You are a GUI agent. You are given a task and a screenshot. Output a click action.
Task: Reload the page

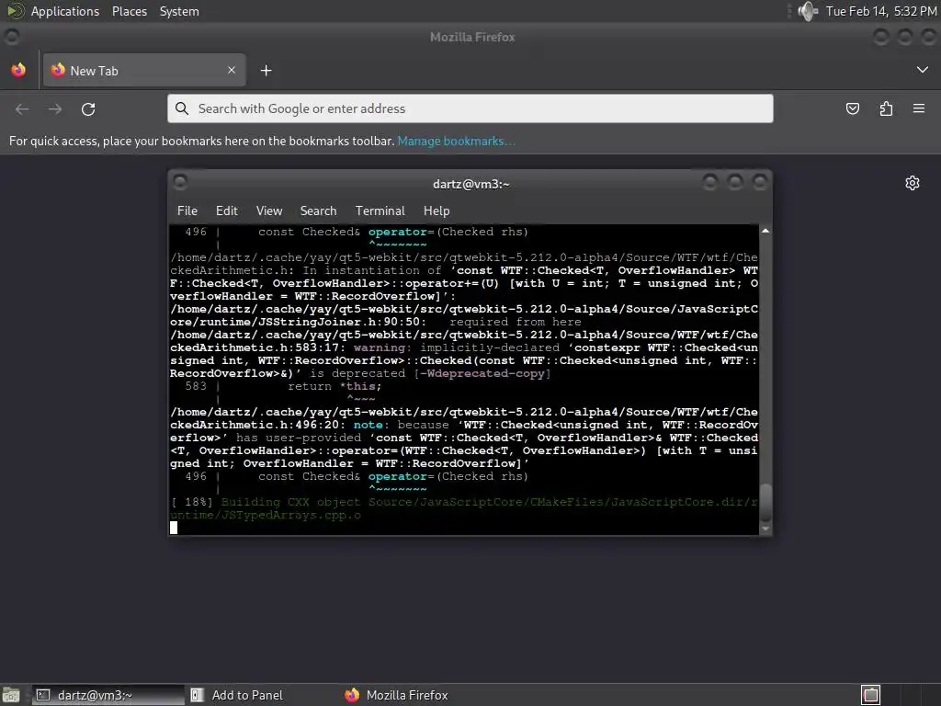point(88,108)
